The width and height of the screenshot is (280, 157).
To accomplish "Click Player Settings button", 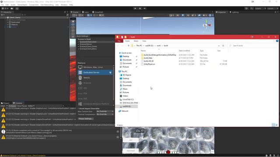I will (x=86, y=119).
